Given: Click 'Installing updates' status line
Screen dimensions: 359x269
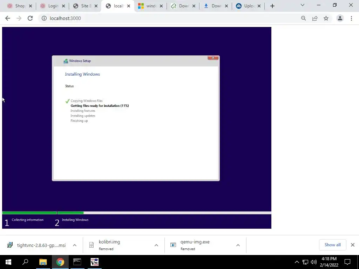Looking at the screenshot, I should 83,116.
